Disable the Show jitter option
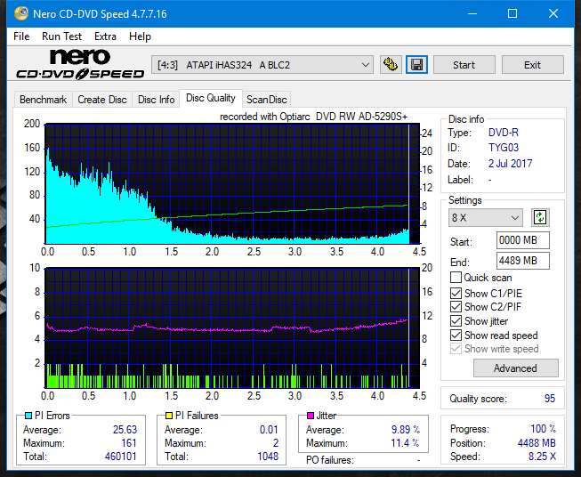Image resolution: width=581 pixels, height=477 pixels. [x=456, y=321]
